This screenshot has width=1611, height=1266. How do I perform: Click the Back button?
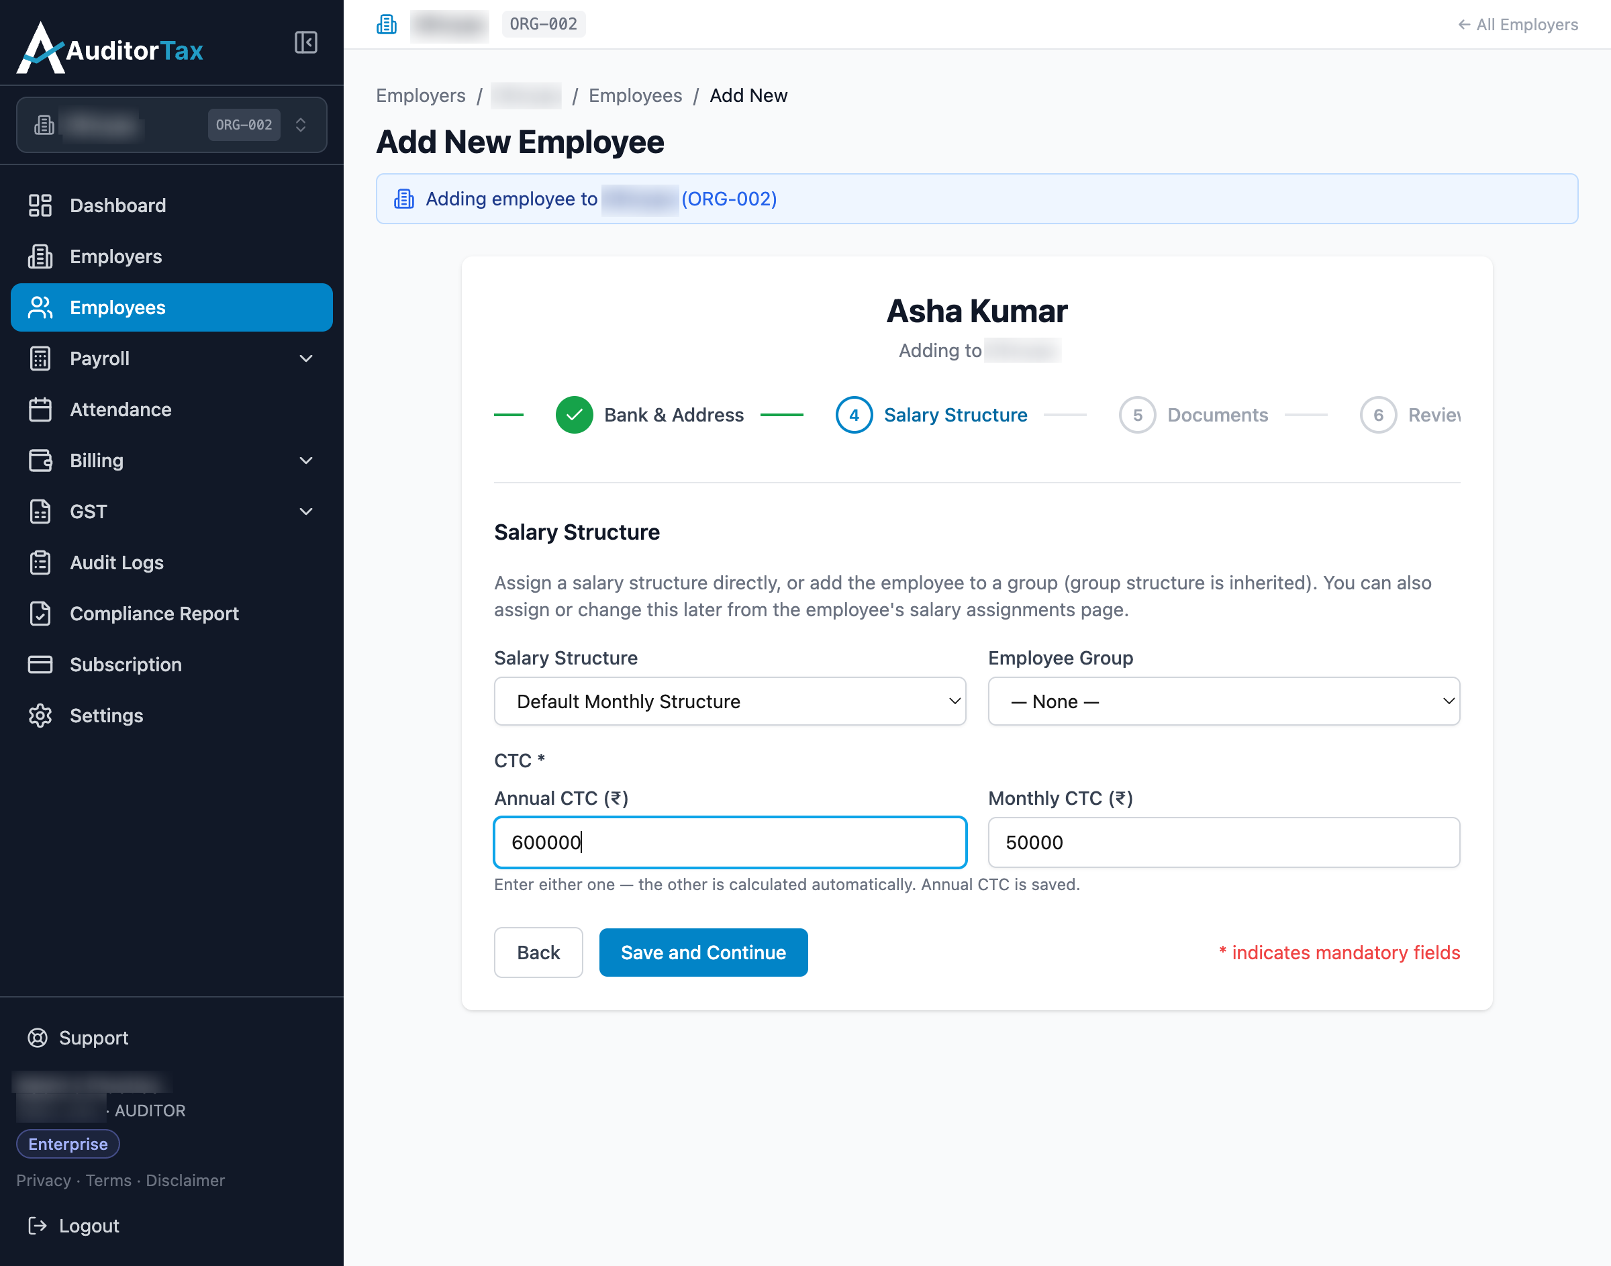[539, 953]
